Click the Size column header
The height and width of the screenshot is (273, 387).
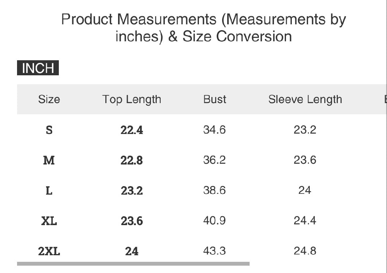[x=49, y=99]
